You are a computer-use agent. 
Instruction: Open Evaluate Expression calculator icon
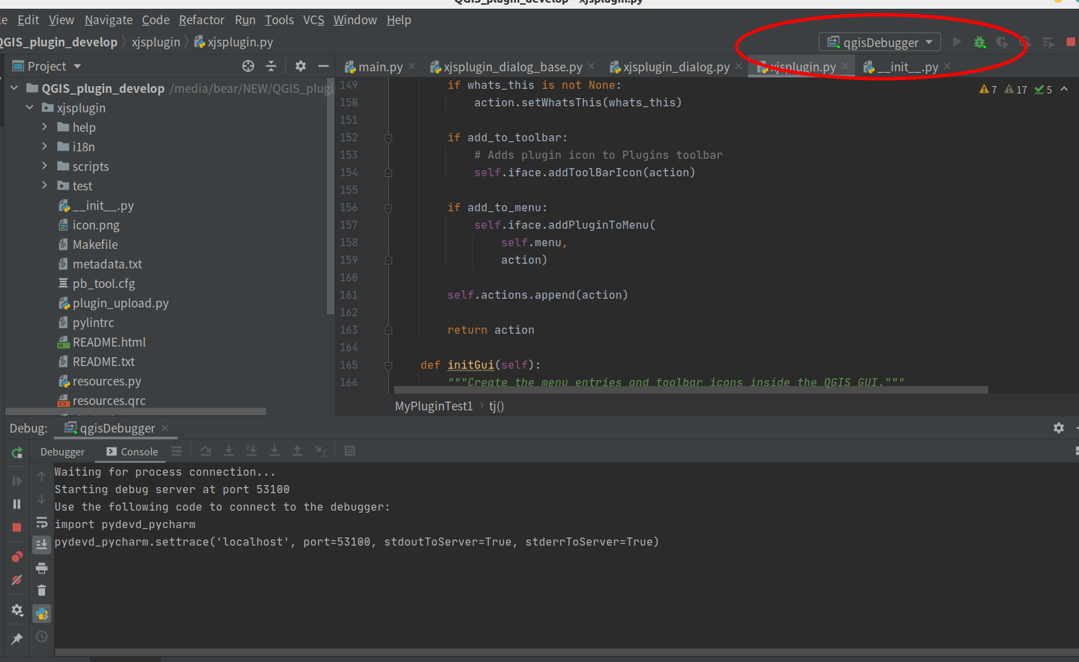point(350,451)
